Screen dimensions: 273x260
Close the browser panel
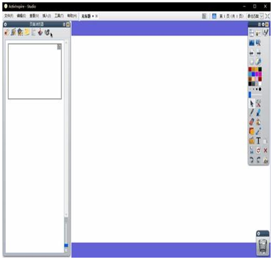coord(68,24)
